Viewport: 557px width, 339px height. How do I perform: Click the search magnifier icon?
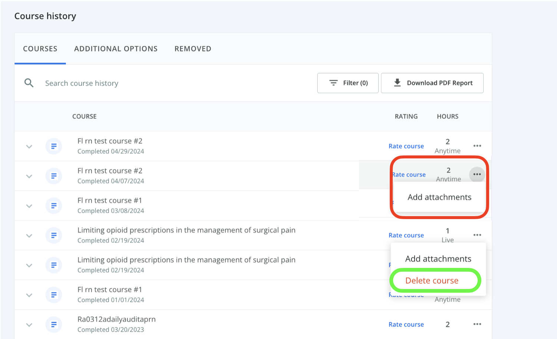tap(29, 83)
